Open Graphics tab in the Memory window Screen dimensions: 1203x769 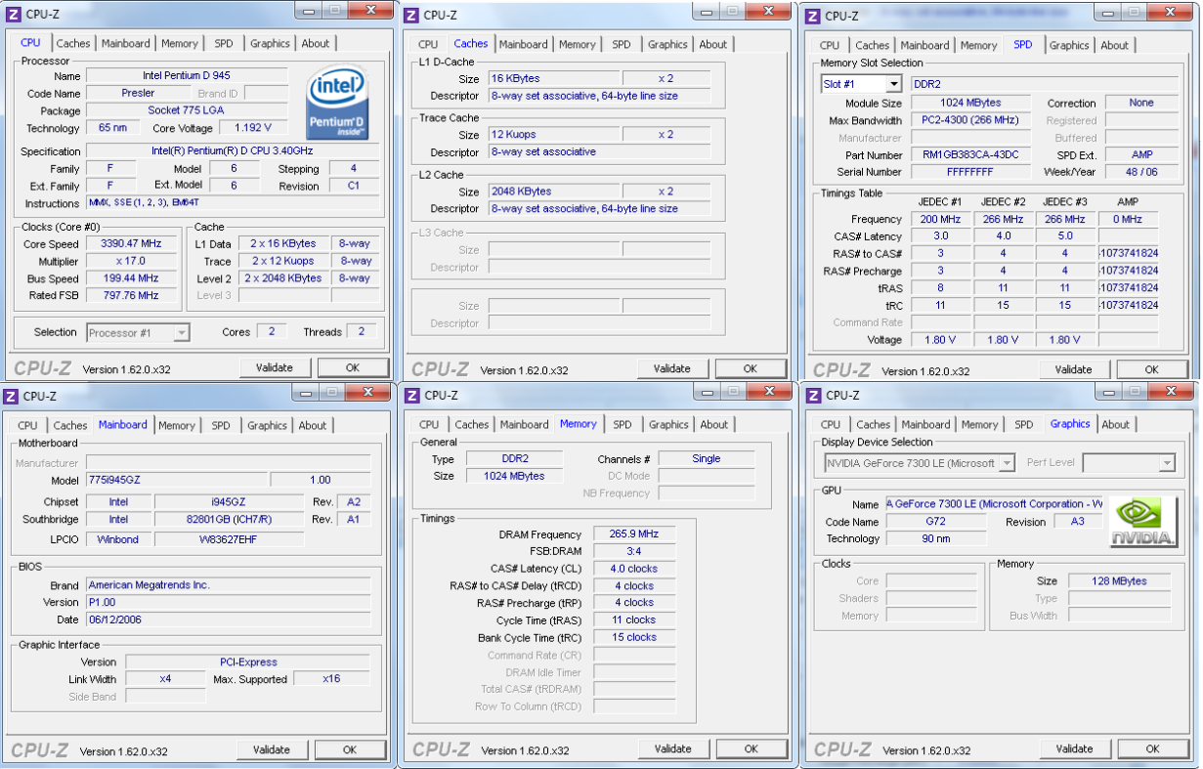pos(668,424)
